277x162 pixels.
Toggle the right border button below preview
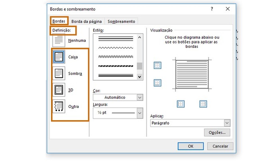203,104
